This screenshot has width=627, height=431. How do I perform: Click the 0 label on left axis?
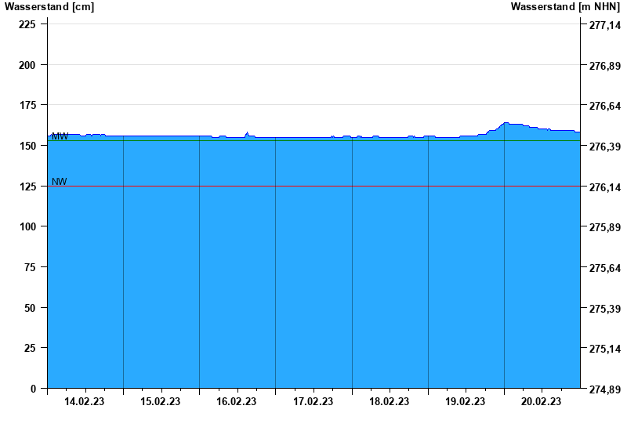(33, 389)
